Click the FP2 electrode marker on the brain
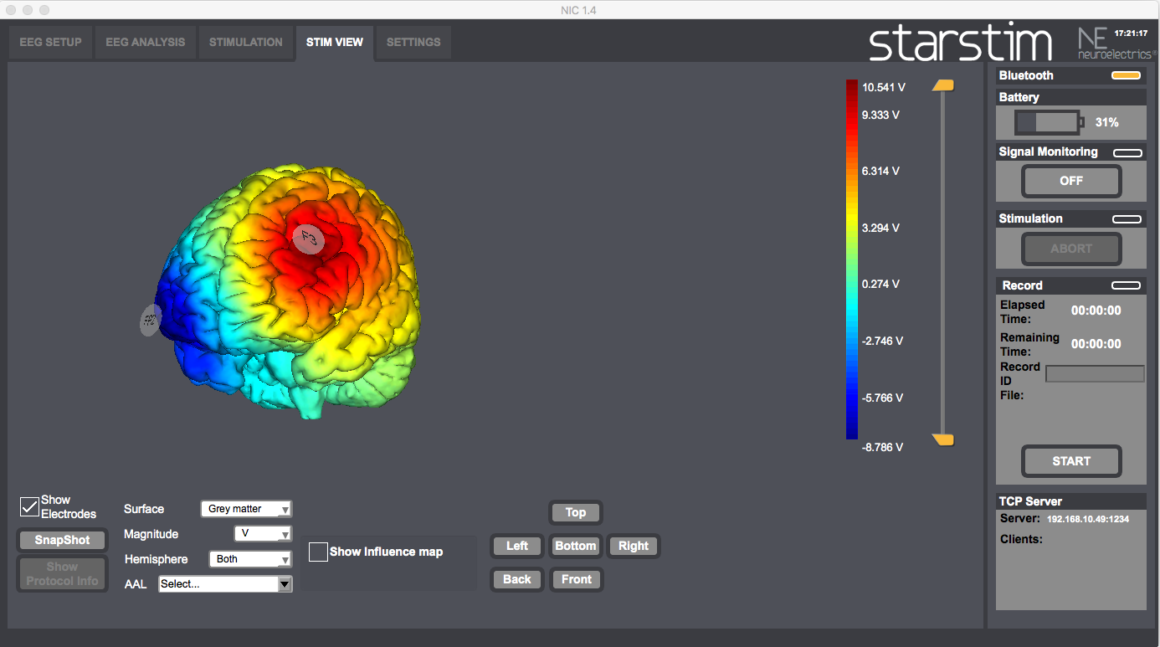The height and width of the screenshot is (647, 1160). pyautogui.click(x=150, y=321)
